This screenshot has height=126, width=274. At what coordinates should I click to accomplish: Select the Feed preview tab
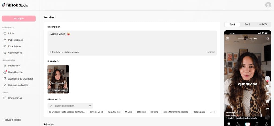(x=232, y=25)
